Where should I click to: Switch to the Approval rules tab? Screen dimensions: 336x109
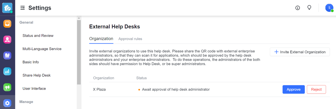pos(130,39)
